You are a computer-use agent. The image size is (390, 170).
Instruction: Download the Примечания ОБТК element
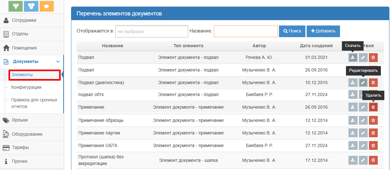pos(353,146)
